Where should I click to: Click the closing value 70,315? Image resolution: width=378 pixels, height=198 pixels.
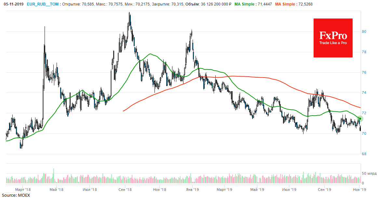pos(177,4)
